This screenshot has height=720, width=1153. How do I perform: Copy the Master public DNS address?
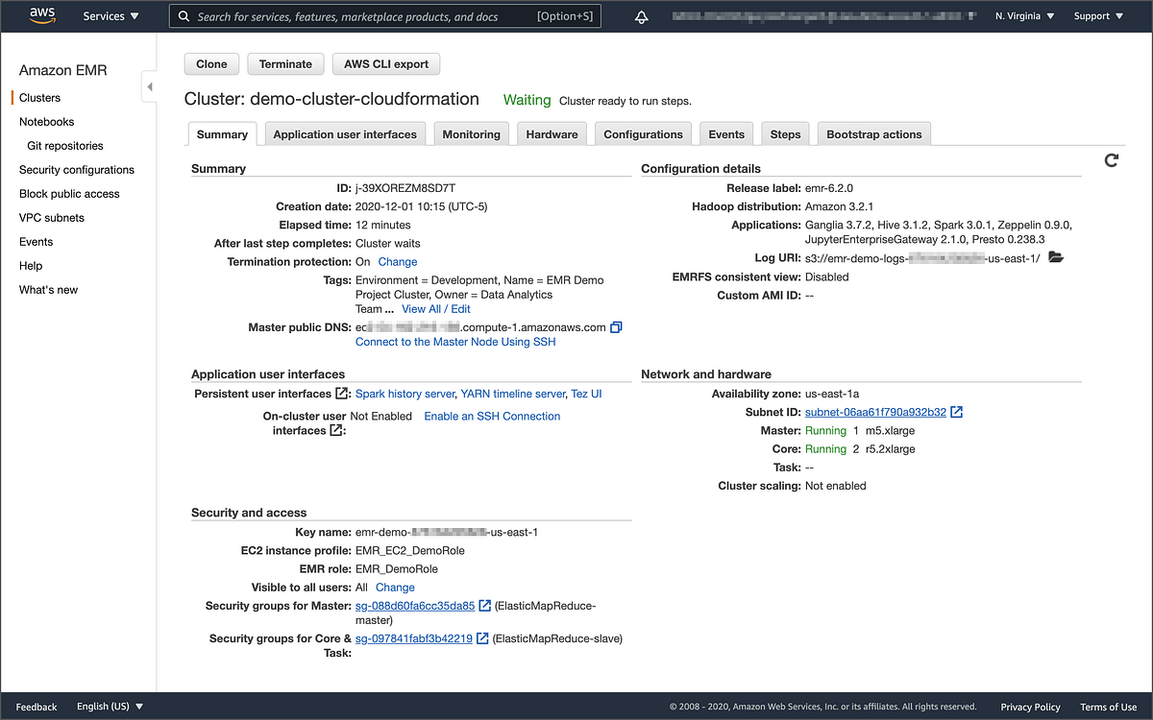click(x=616, y=326)
